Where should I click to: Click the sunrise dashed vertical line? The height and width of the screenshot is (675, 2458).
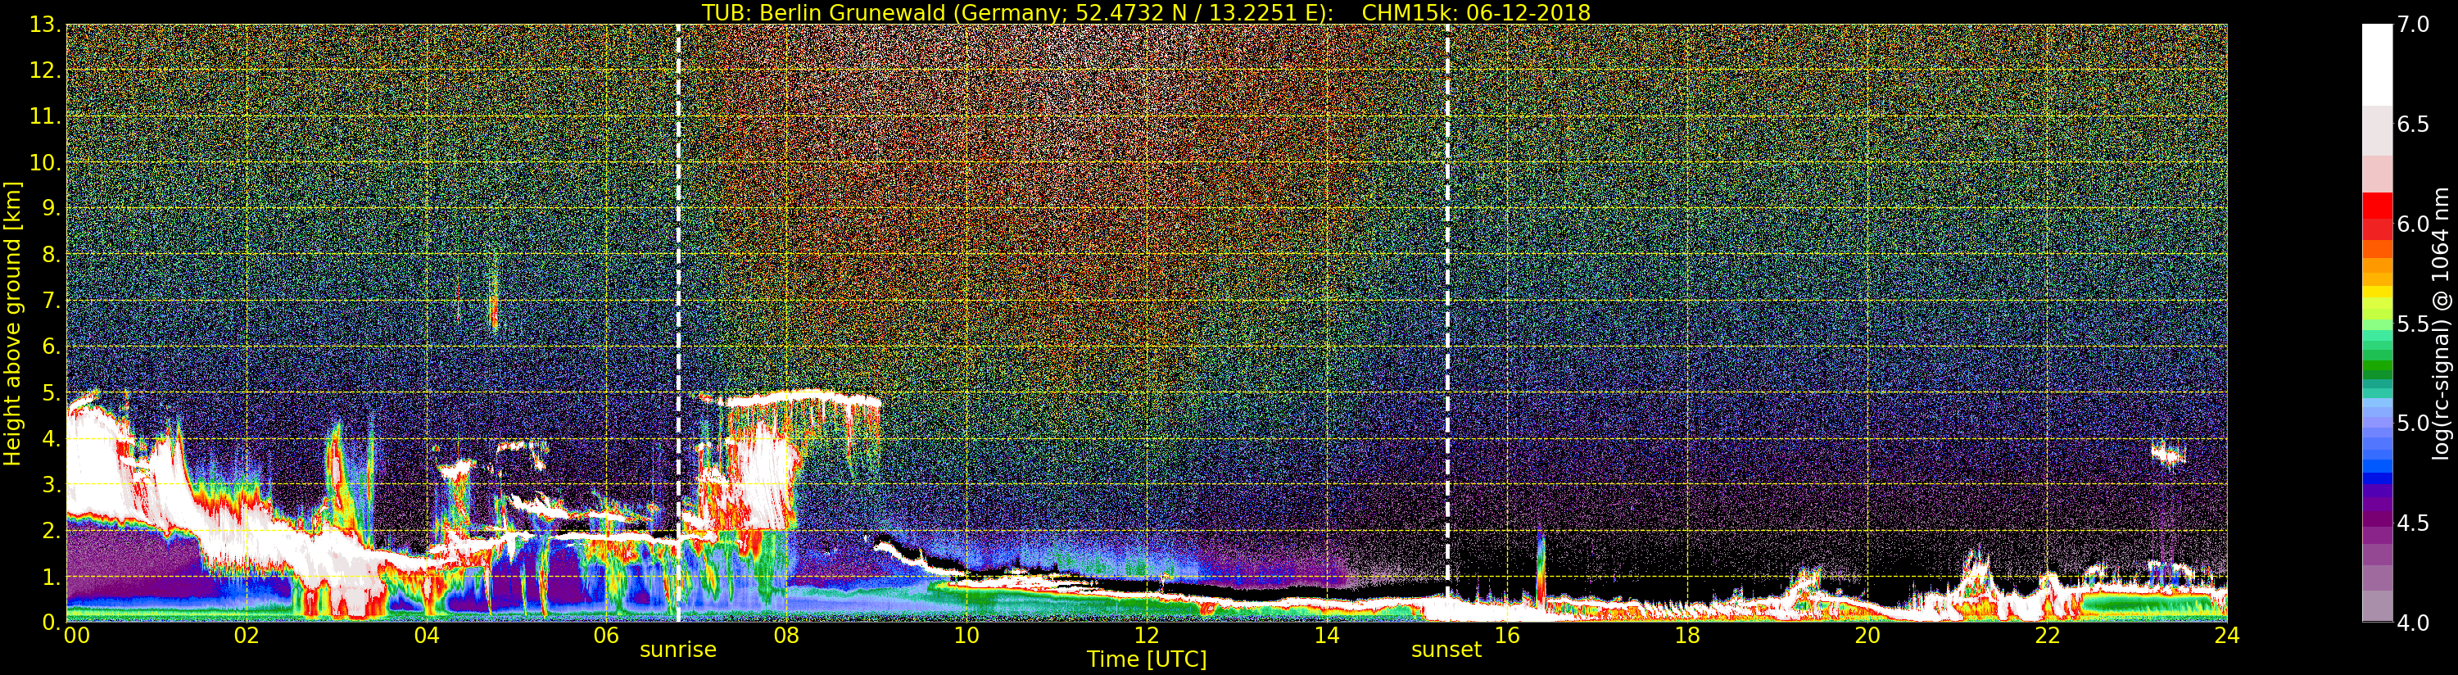[678, 287]
